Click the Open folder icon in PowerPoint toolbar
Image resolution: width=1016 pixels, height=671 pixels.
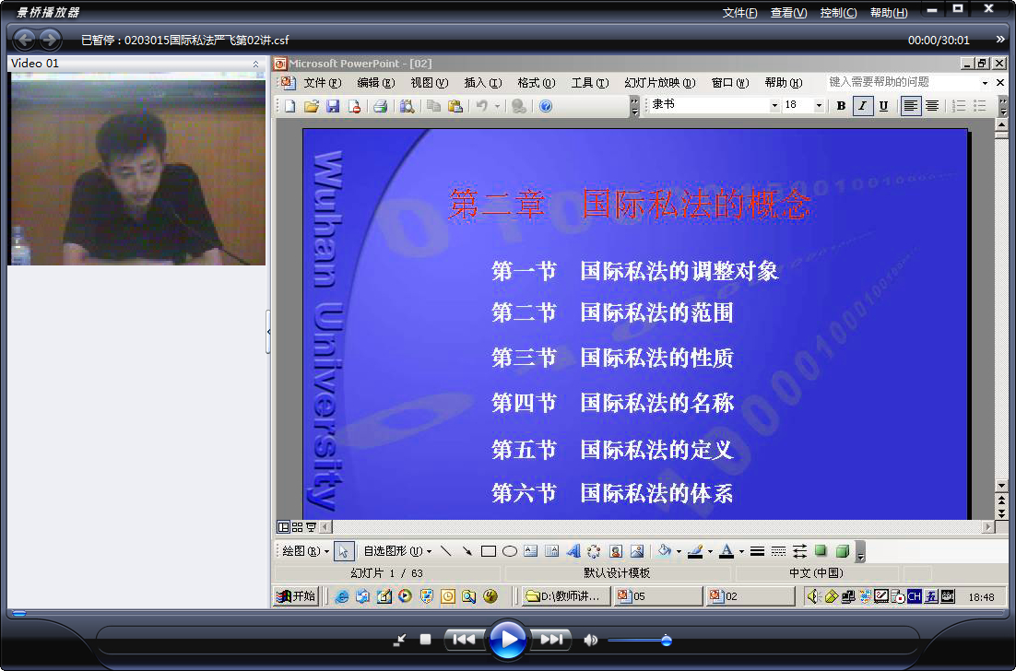click(x=312, y=106)
